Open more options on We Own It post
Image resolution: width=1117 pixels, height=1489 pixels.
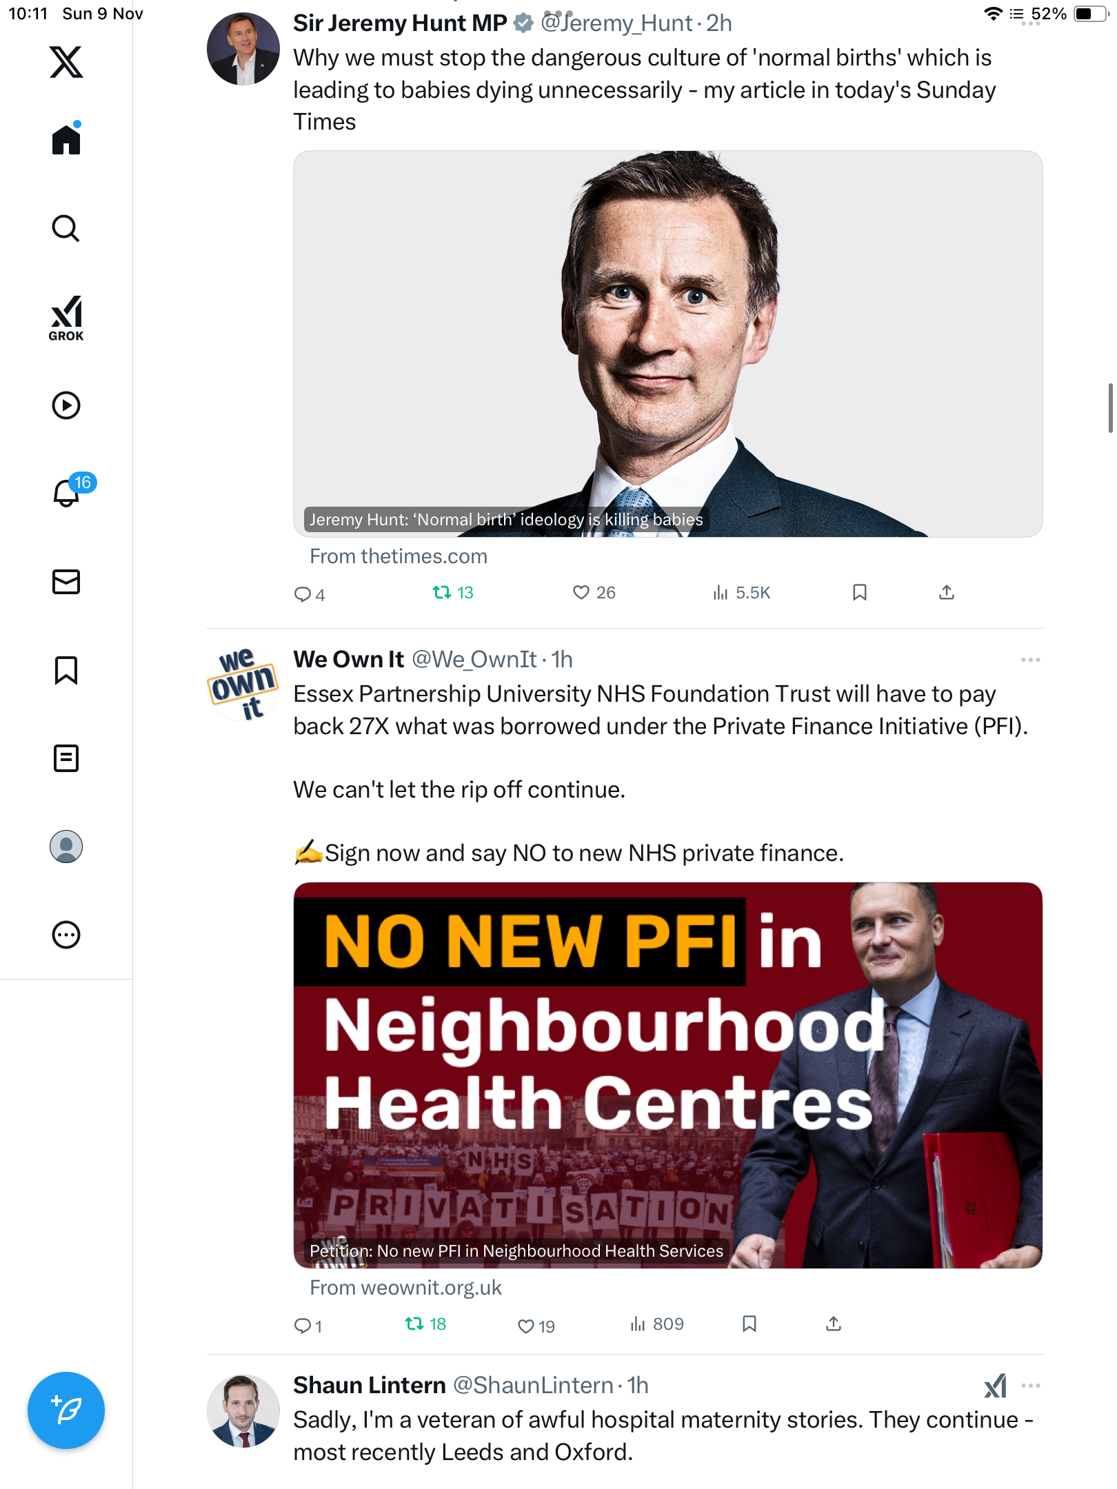click(1031, 660)
